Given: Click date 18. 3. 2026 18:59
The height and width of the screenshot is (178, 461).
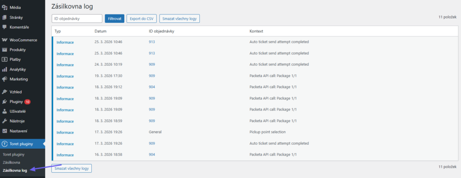Looking at the screenshot, I should pos(108,121).
